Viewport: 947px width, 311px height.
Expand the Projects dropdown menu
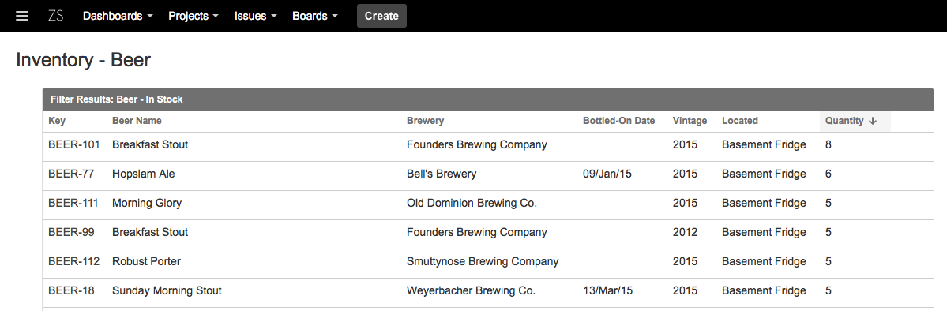194,17
